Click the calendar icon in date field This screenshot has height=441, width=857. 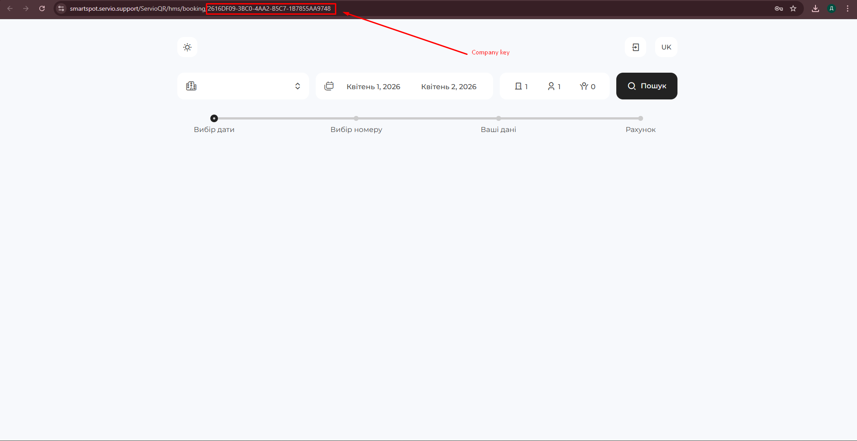329,86
